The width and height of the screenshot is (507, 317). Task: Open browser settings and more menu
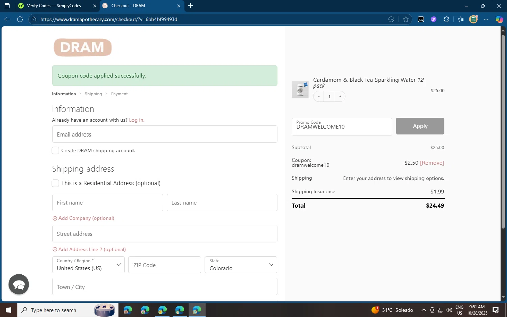[486, 19]
